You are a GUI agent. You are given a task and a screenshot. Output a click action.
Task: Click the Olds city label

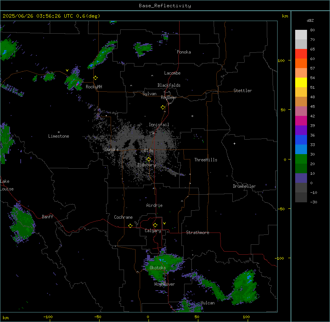(x=149, y=151)
